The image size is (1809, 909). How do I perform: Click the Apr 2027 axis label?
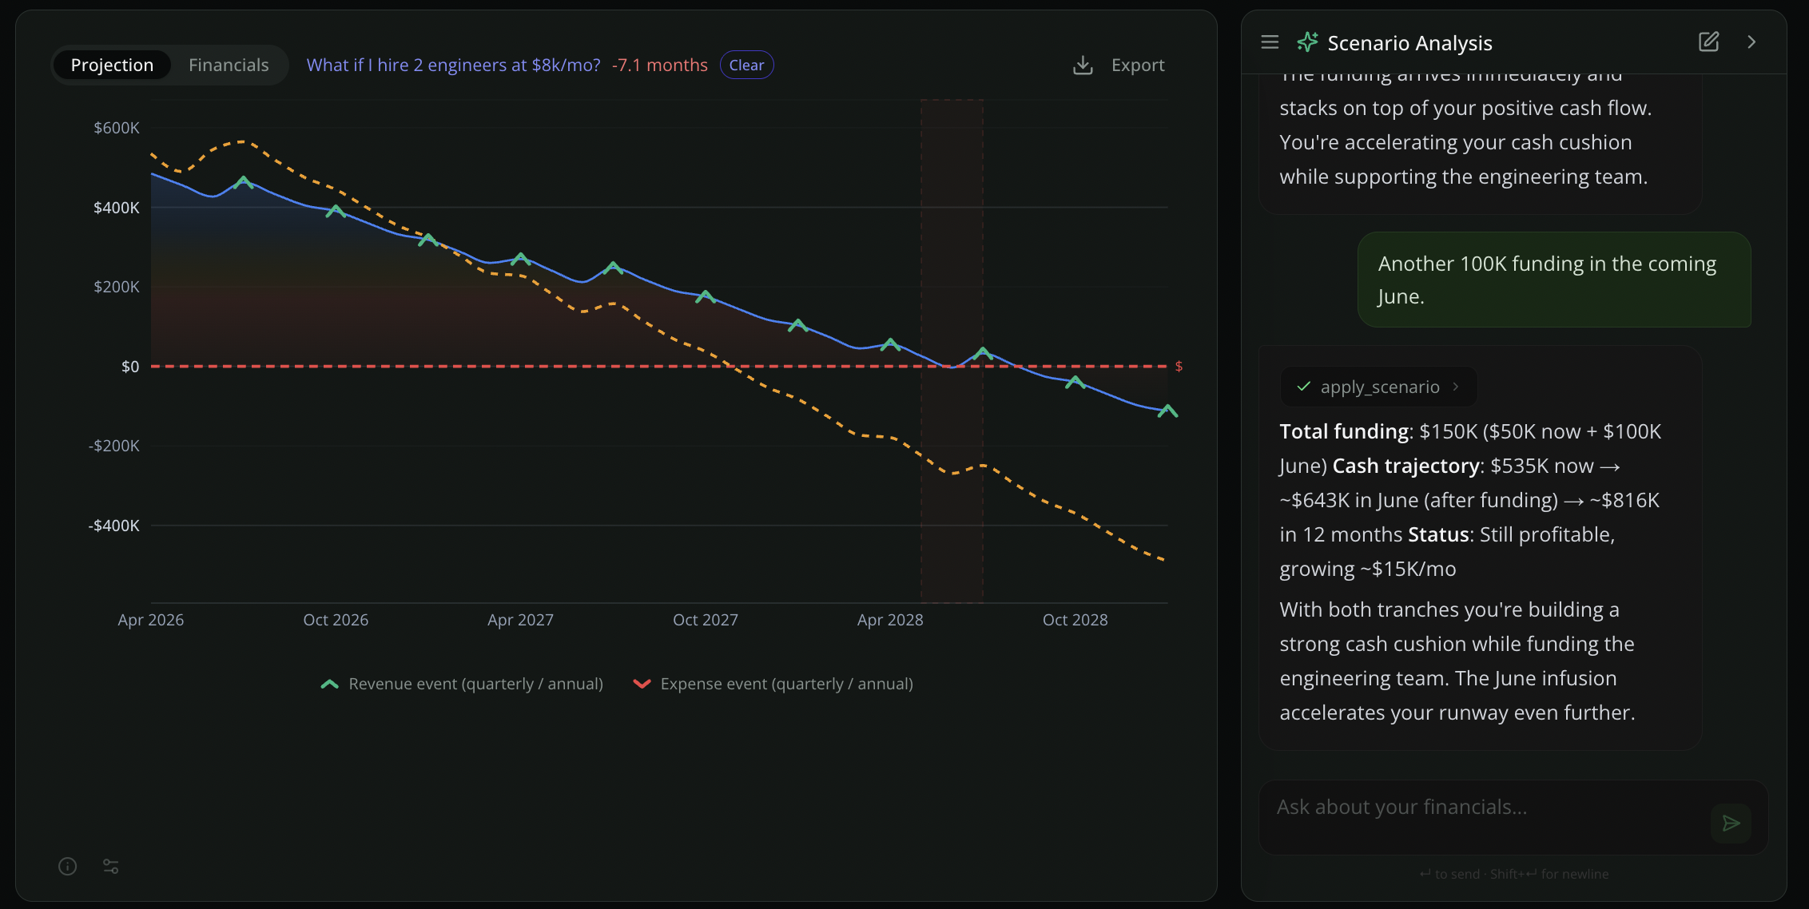520,620
